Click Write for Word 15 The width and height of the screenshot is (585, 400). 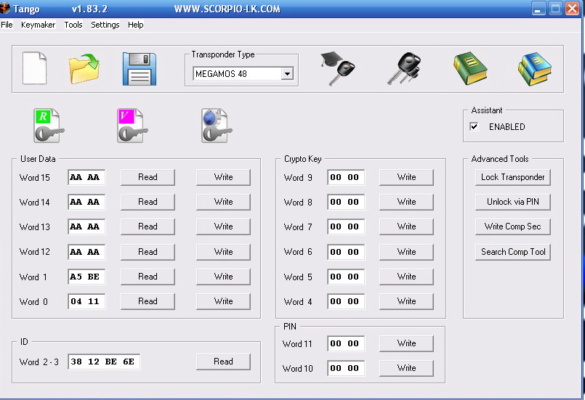pos(224,177)
